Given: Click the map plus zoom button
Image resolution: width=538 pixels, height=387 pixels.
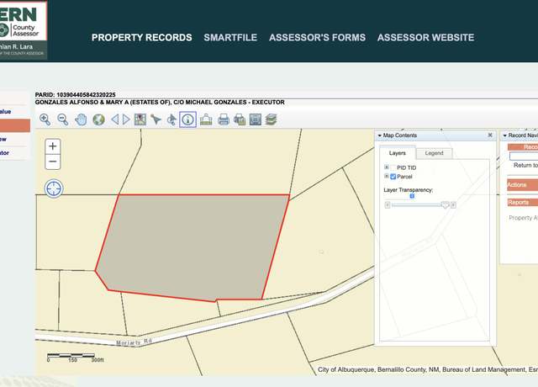Looking at the screenshot, I should [52, 146].
